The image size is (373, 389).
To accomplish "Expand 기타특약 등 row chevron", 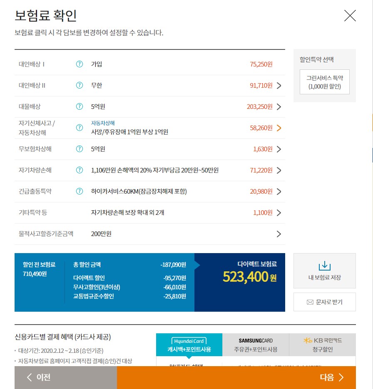I will click(x=279, y=213).
